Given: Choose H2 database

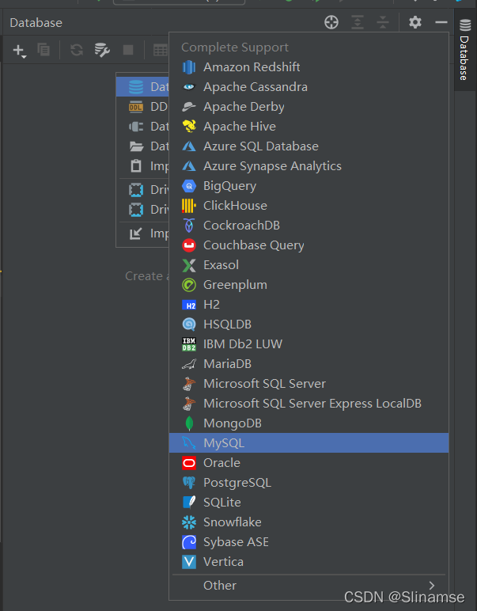Looking at the screenshot, I should [x=309, y=305].
